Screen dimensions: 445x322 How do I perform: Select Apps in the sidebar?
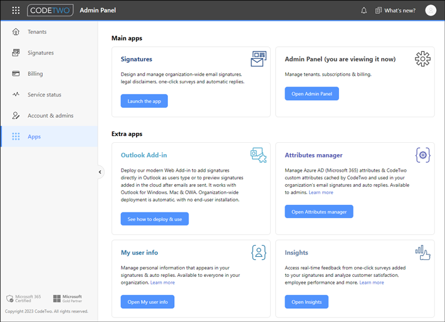click(50, 137)
